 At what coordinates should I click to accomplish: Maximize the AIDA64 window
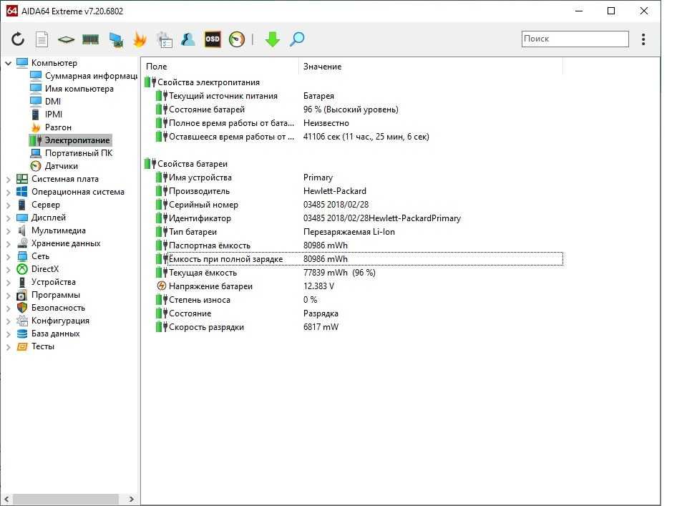pos(611,11)
